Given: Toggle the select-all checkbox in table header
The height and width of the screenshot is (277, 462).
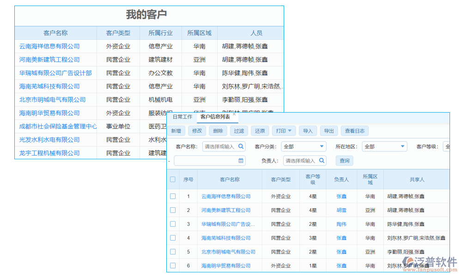Looking at the screenshot, I should [x=173, y=180].
